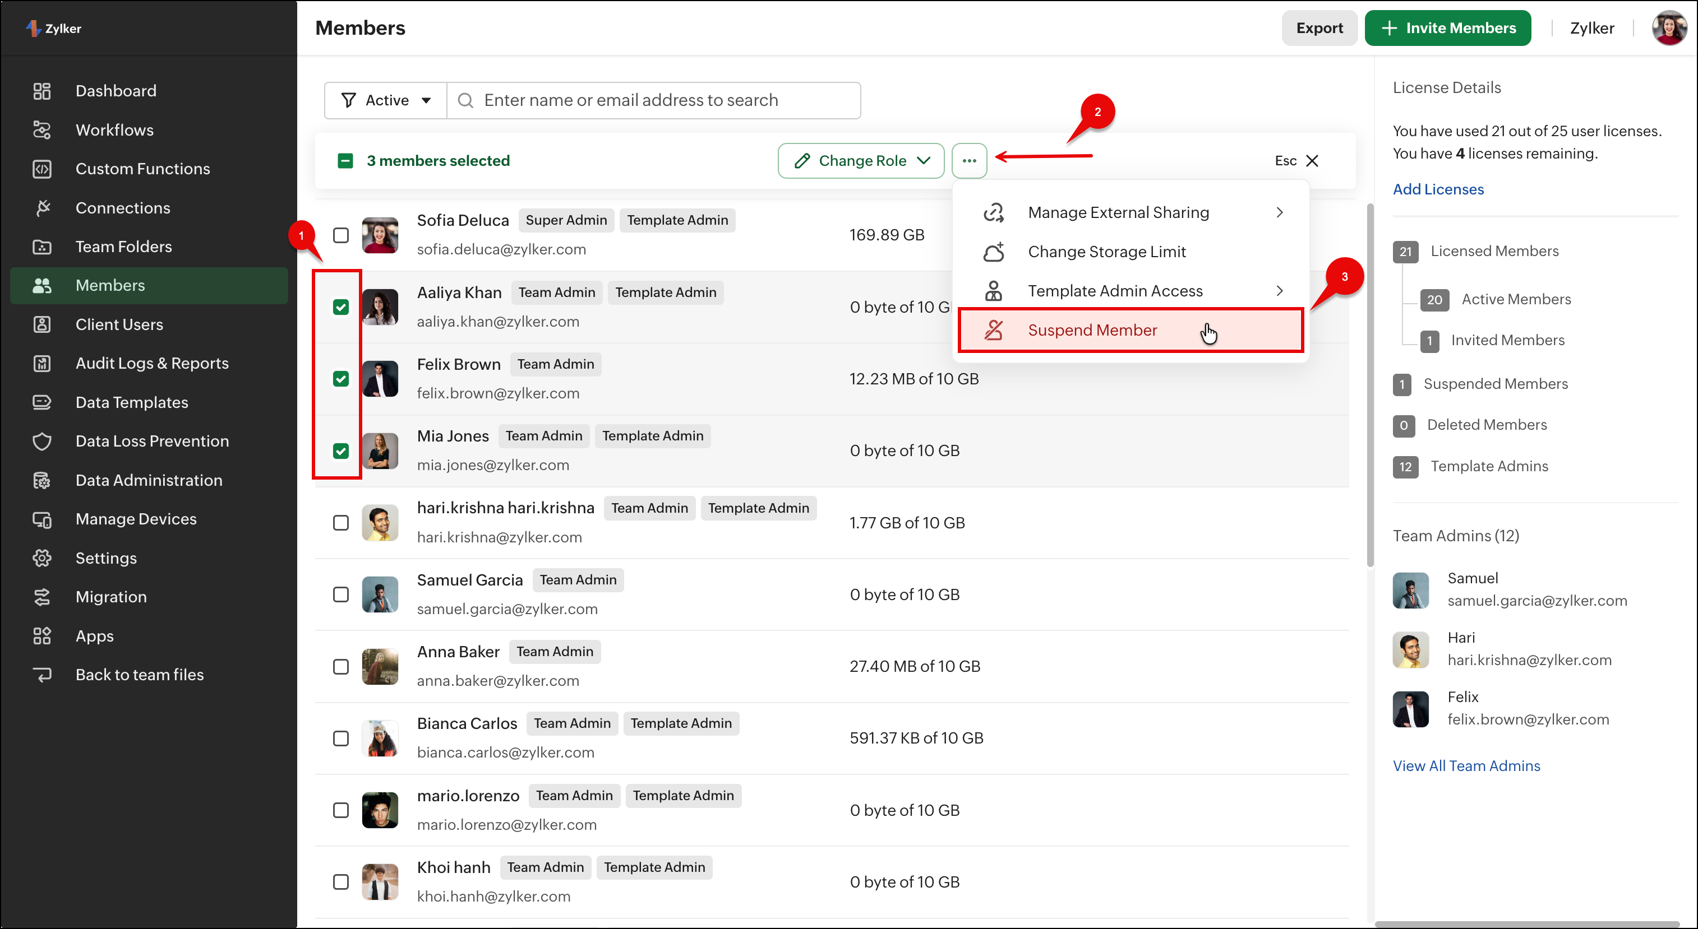
Task: Select hari.krishna's checkbox
Action: coord(341,523)
